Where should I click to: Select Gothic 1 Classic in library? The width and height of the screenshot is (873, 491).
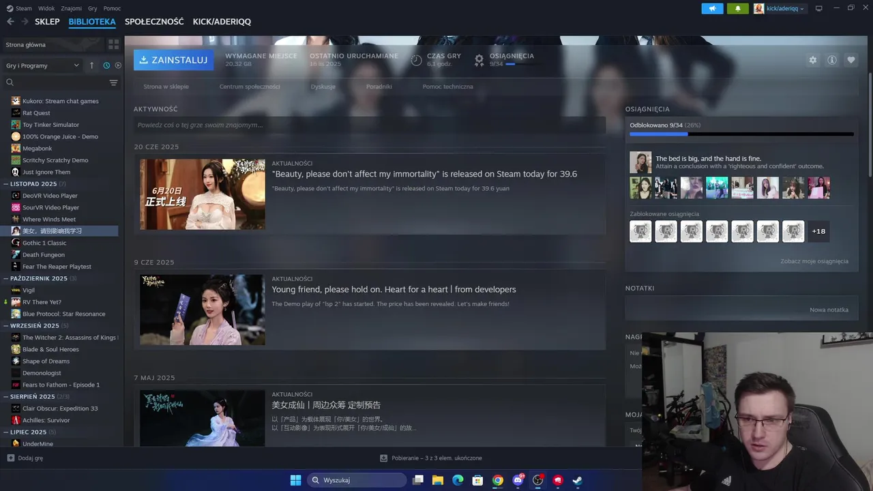pos(44,243)
